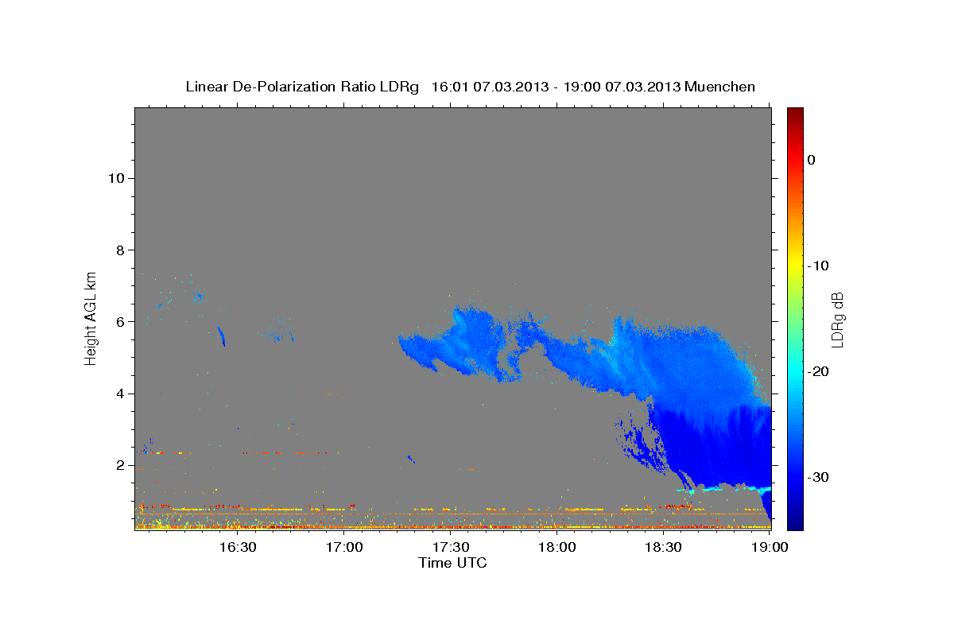Click the height label '4'
This screenshot has height=636, width=954.
[118, 394]
